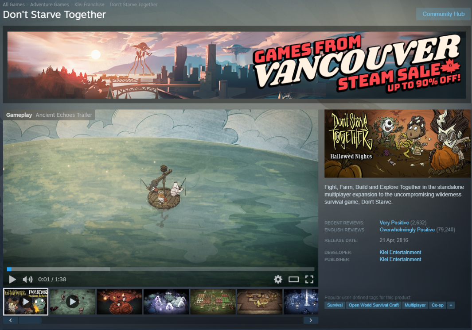Seek on the video progress bar
Viewport: 472px width, 330px height.
[x=161, y=269]
